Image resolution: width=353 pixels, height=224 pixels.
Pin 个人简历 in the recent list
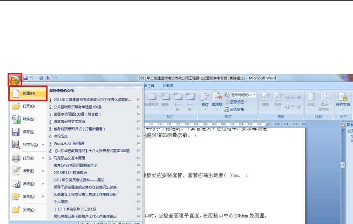click(x=138, y=202)
